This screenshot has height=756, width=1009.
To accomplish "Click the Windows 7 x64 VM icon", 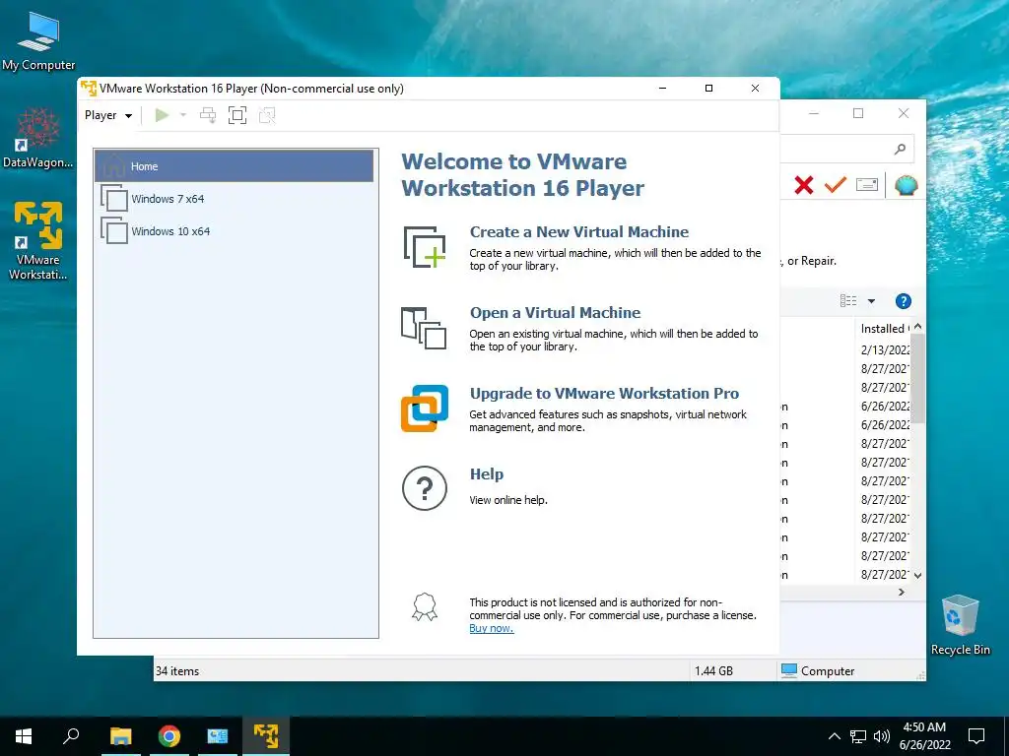I will (x=114, y=198).
